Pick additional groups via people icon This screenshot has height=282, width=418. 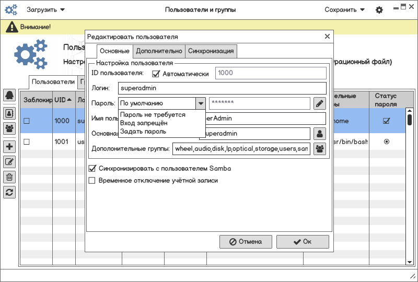320,149
